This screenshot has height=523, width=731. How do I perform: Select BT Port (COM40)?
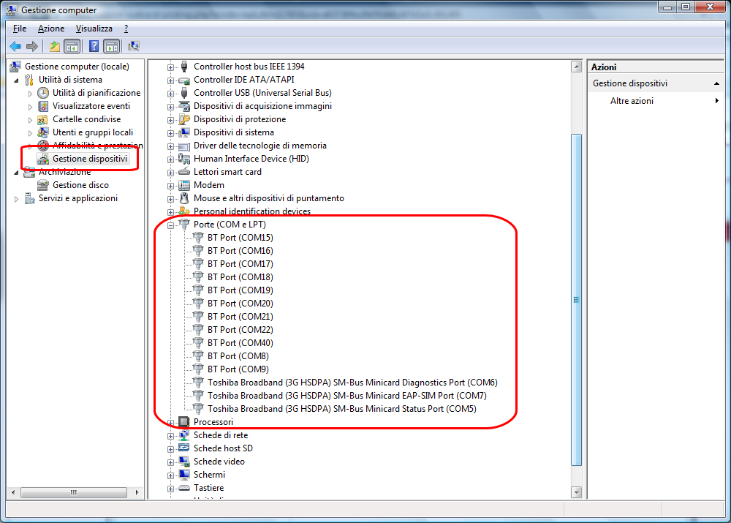pos(240,343)
